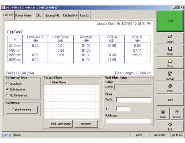Click the green Start button
The width and height of the screenshot is (185, 143).
coord(170,21)
